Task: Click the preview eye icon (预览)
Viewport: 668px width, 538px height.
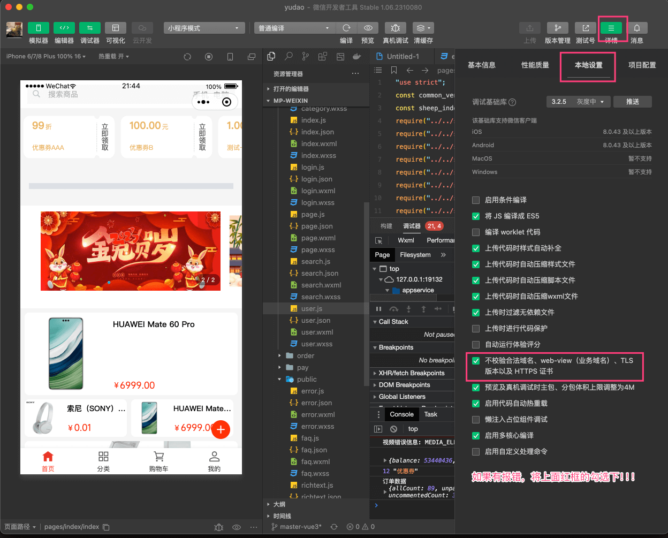Action: click(368, 28)
